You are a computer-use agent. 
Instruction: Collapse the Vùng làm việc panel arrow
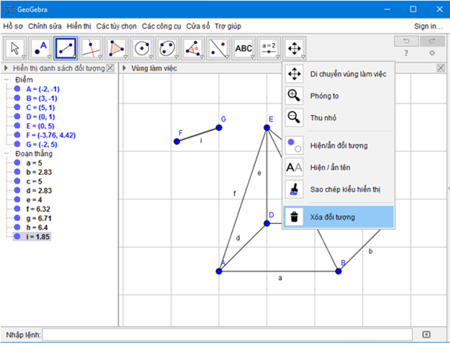(x=124, y=68)
